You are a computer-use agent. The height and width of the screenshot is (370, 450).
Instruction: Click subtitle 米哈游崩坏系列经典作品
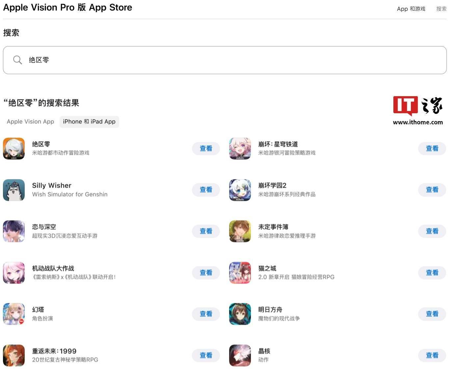(287, 194)
